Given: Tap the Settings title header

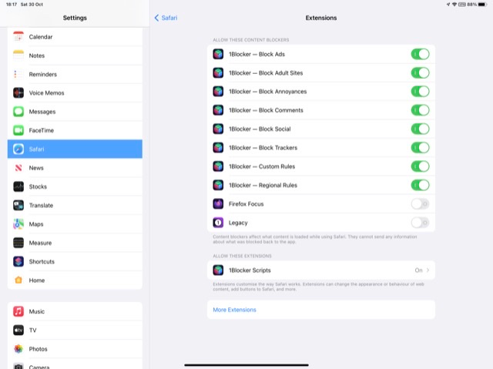Looking at the screenshot, I should [75, 18].
